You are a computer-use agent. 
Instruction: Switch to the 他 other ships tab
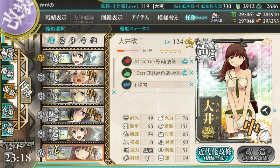pyautogui.click(x=93, y=41)
